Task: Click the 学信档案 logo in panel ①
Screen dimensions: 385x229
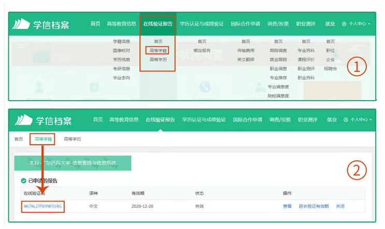Action: click(x=41, y=24)
